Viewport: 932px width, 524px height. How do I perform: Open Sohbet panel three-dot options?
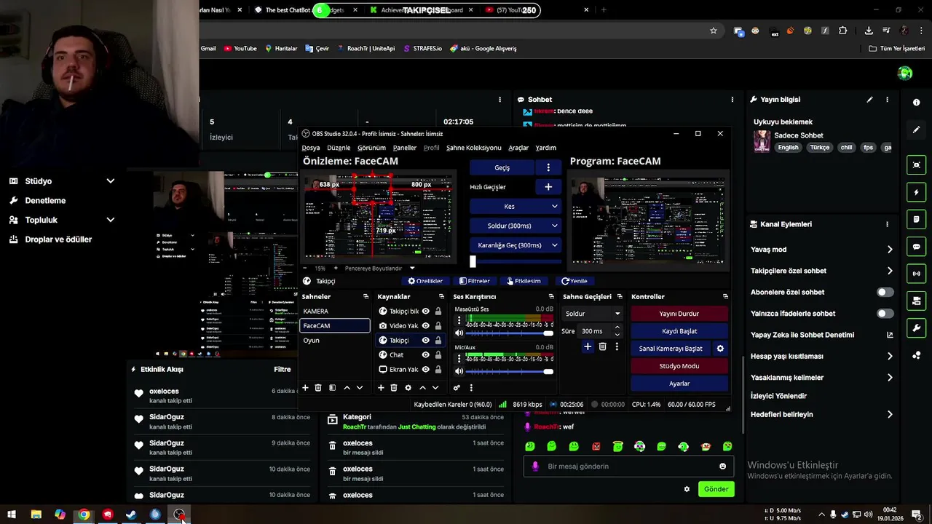tap(732, 100)
